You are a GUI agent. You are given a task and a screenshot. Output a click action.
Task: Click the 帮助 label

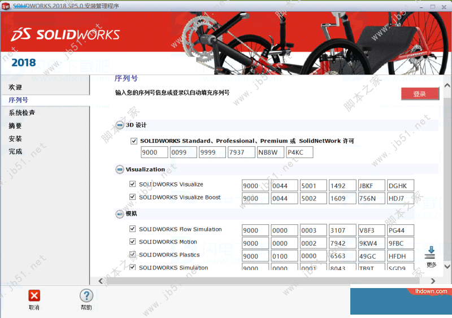[86, 308]
